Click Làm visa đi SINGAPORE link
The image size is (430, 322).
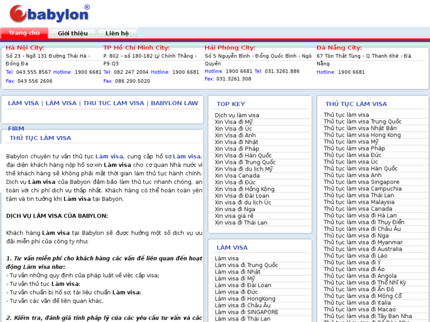tap(246, 312)
